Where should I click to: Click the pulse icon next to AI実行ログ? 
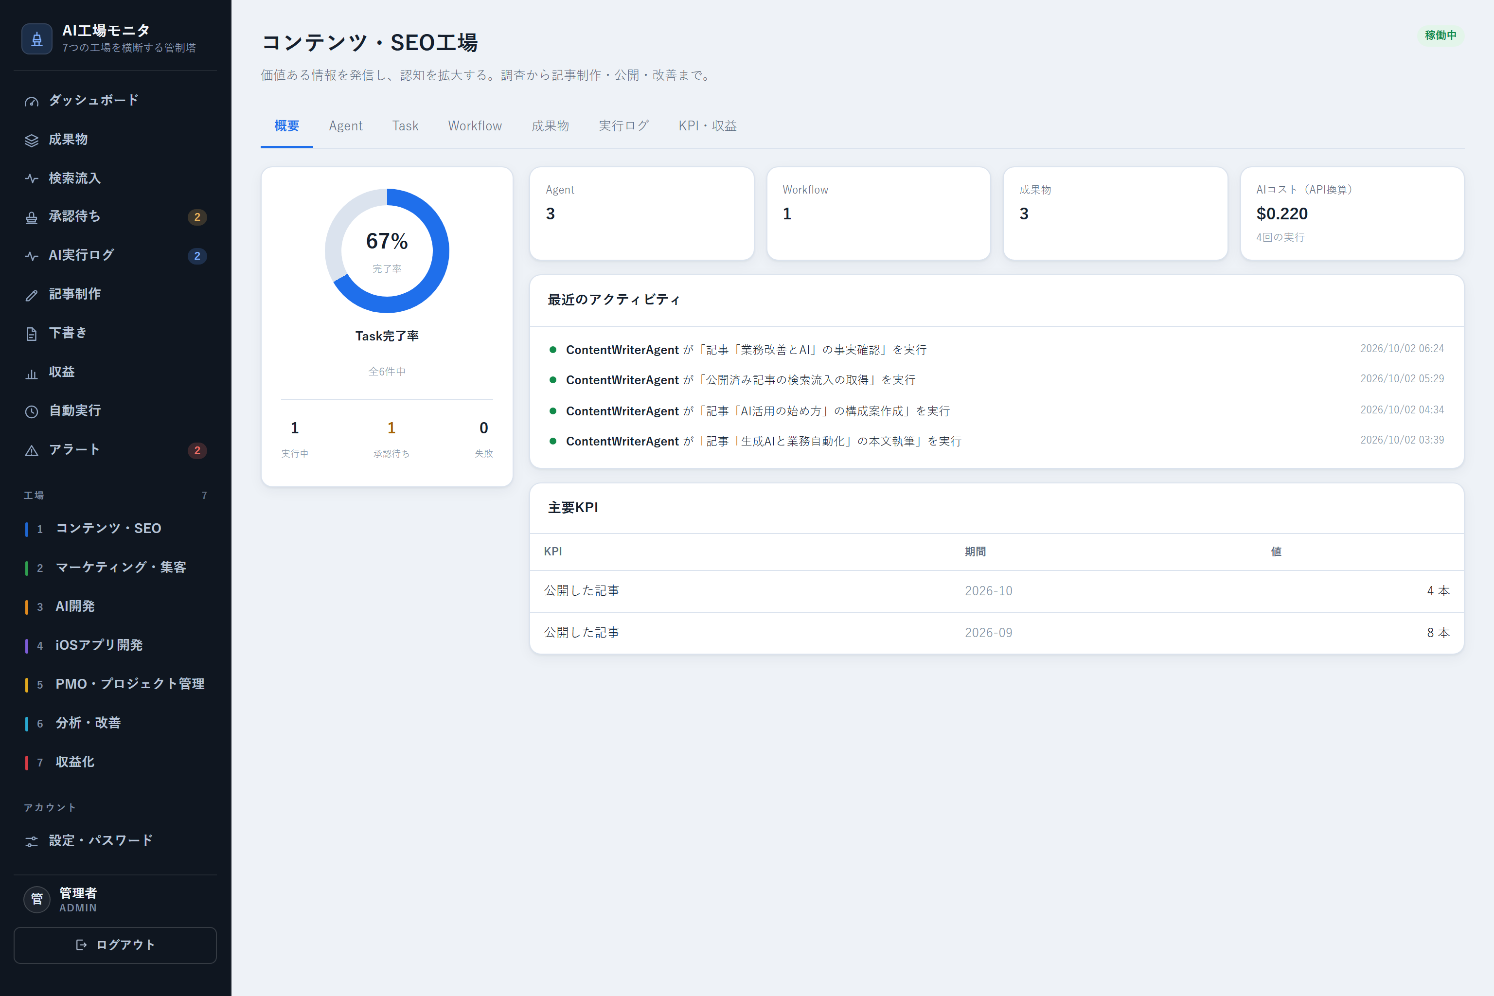31,257
